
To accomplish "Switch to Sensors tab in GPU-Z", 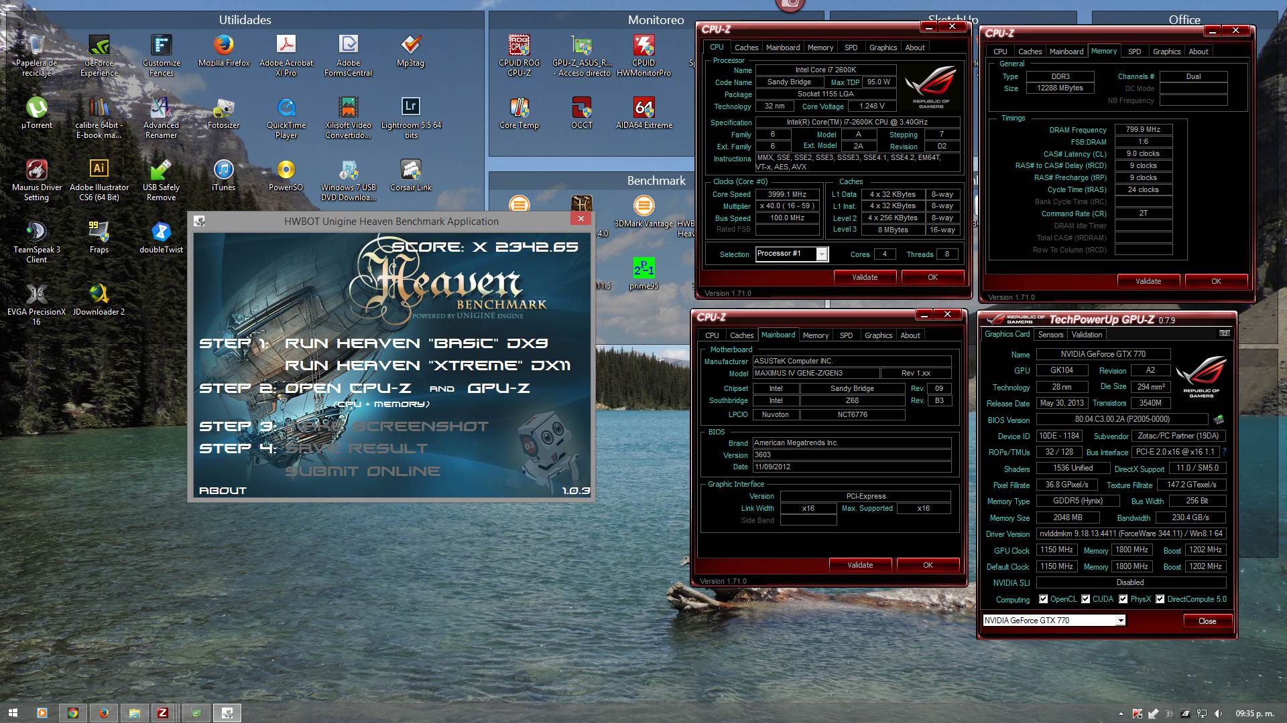I will coord(1050,335).
